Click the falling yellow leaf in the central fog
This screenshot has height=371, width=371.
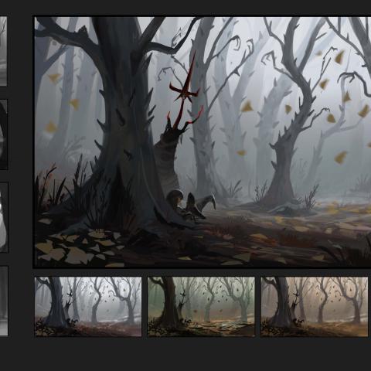click(247, 107)
